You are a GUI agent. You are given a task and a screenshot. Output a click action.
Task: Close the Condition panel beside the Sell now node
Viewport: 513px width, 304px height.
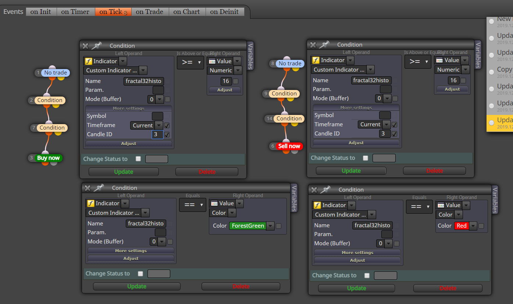click(x=313, y=45)
